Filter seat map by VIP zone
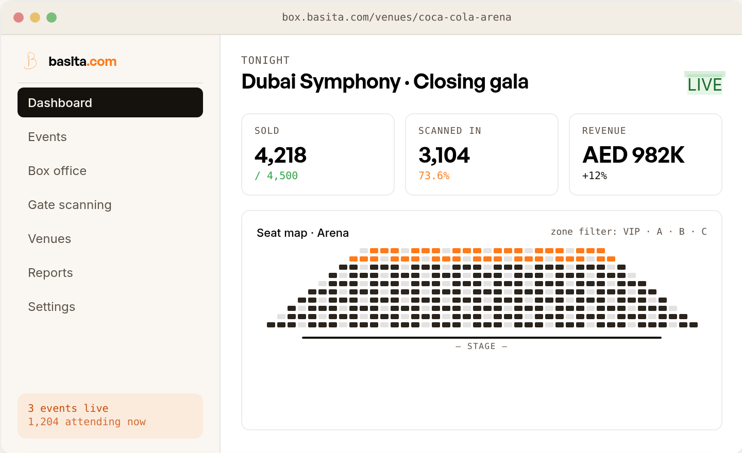Viewport: 742px width, 453px height. pyautogui.click(x=631, y=232)
